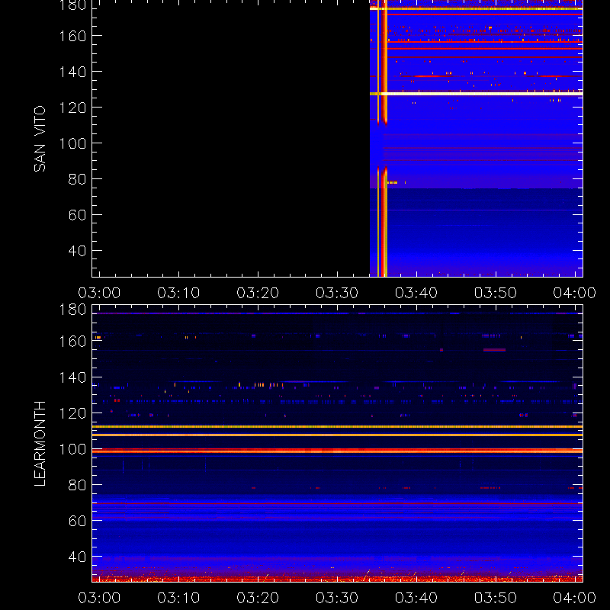Click the 180 tick label on Learmonth plot
This screenshot has width=610, height=610.
pyautogui.click(x=72, y=310)
